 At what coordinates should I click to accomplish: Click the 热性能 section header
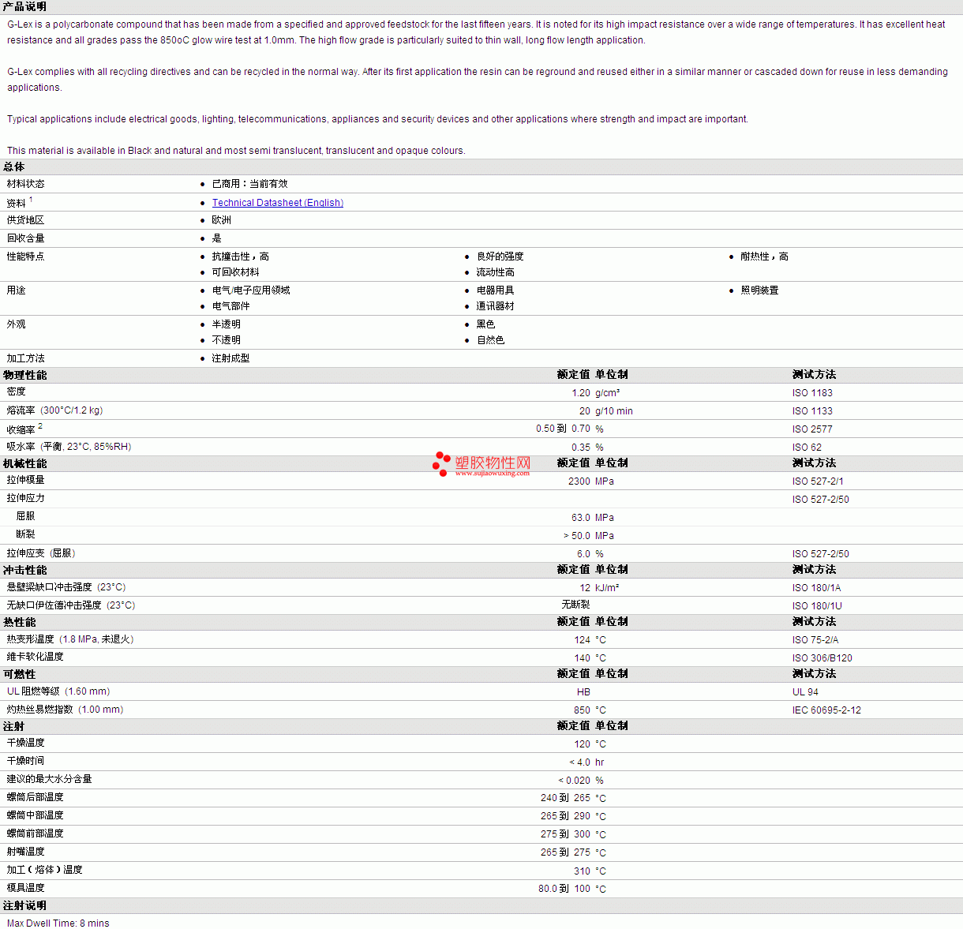tap(20, 622)
